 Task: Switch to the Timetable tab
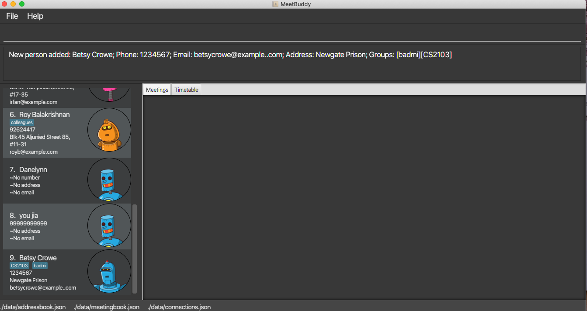[187, 90]
